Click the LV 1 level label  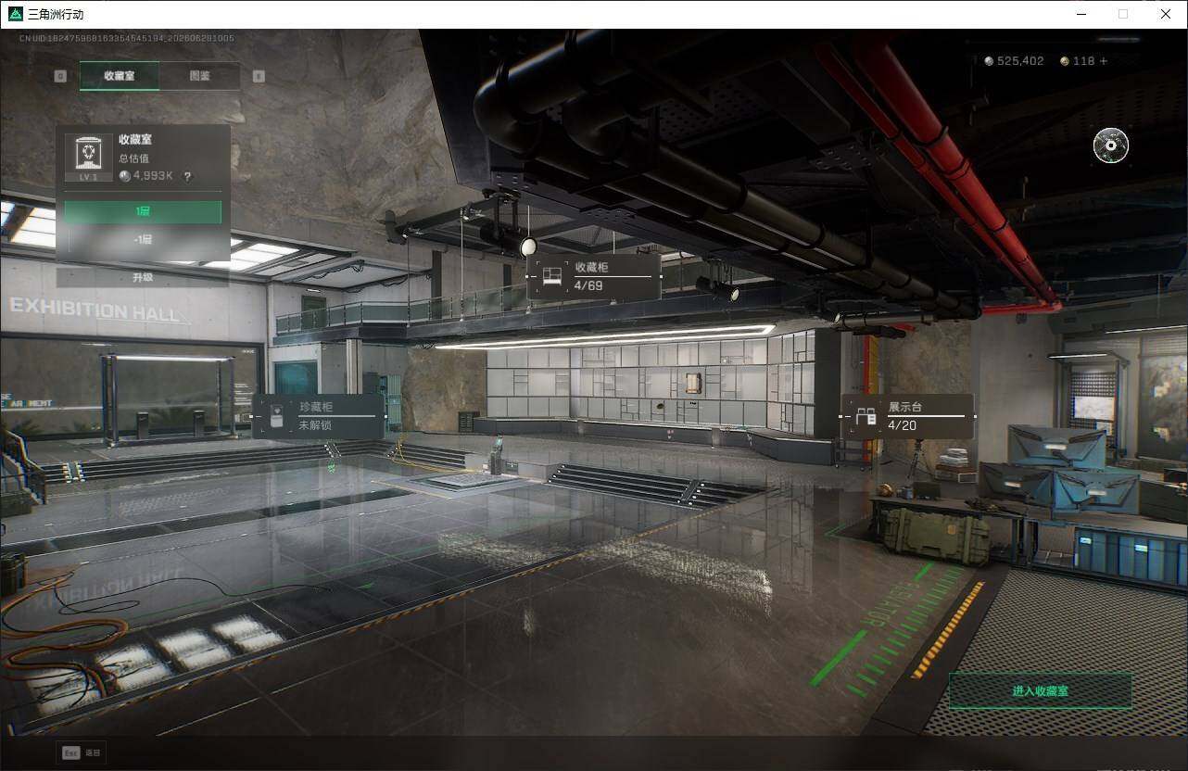pyautogui.click(x=88, y=176)
